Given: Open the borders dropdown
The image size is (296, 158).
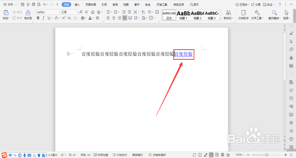Looking at the screenshot, I should (x=154, y=18).
